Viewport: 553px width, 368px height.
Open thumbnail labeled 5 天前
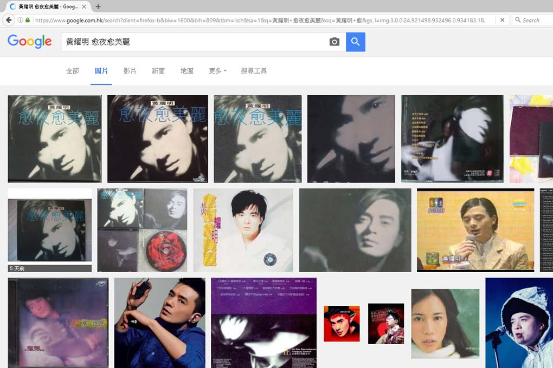point(50,230)
